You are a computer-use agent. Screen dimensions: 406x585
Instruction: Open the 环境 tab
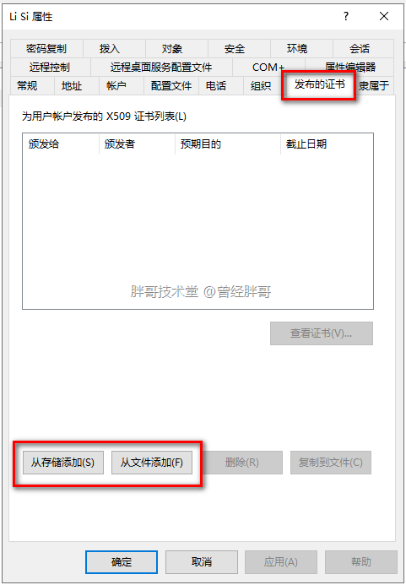[x=296, y=48]
